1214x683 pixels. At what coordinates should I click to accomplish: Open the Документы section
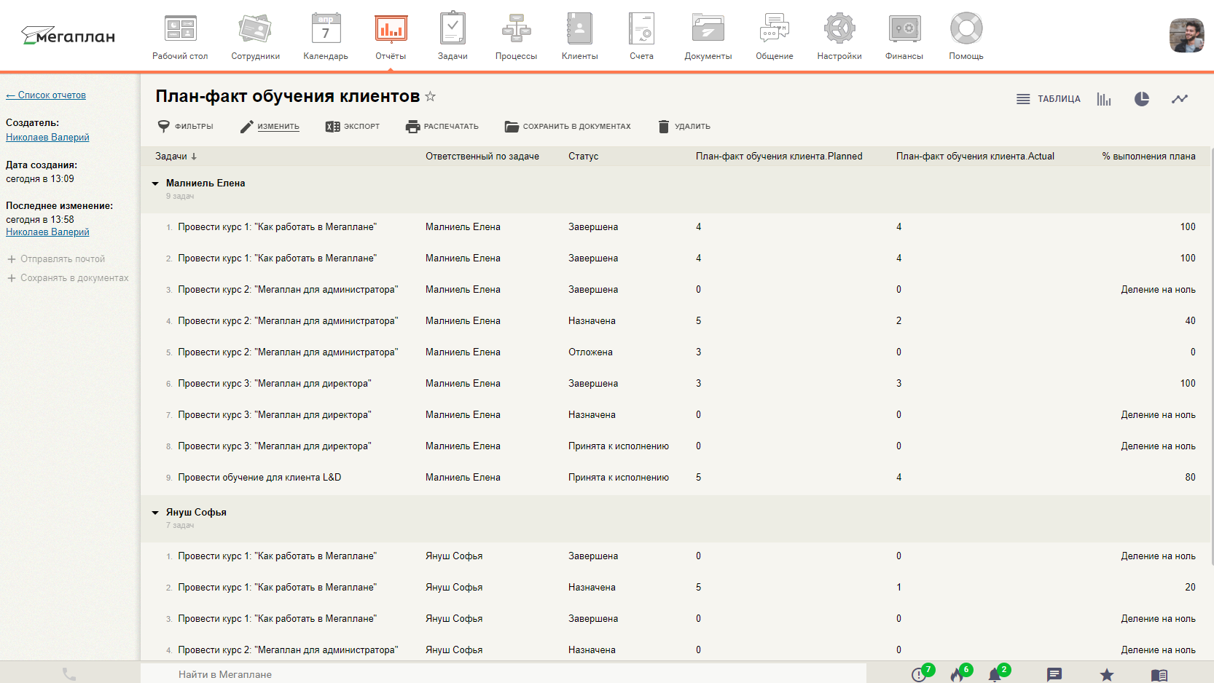coord(708,36)
